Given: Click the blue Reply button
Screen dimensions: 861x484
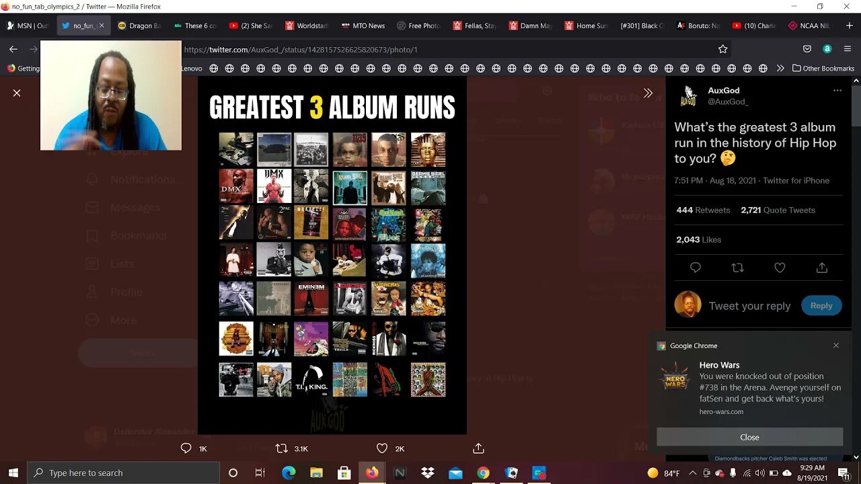Looking at the screenshot, I should pos(821,305).
